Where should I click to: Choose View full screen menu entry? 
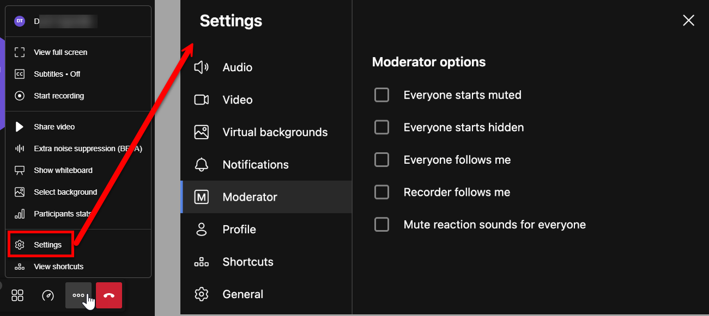(60, 52)
